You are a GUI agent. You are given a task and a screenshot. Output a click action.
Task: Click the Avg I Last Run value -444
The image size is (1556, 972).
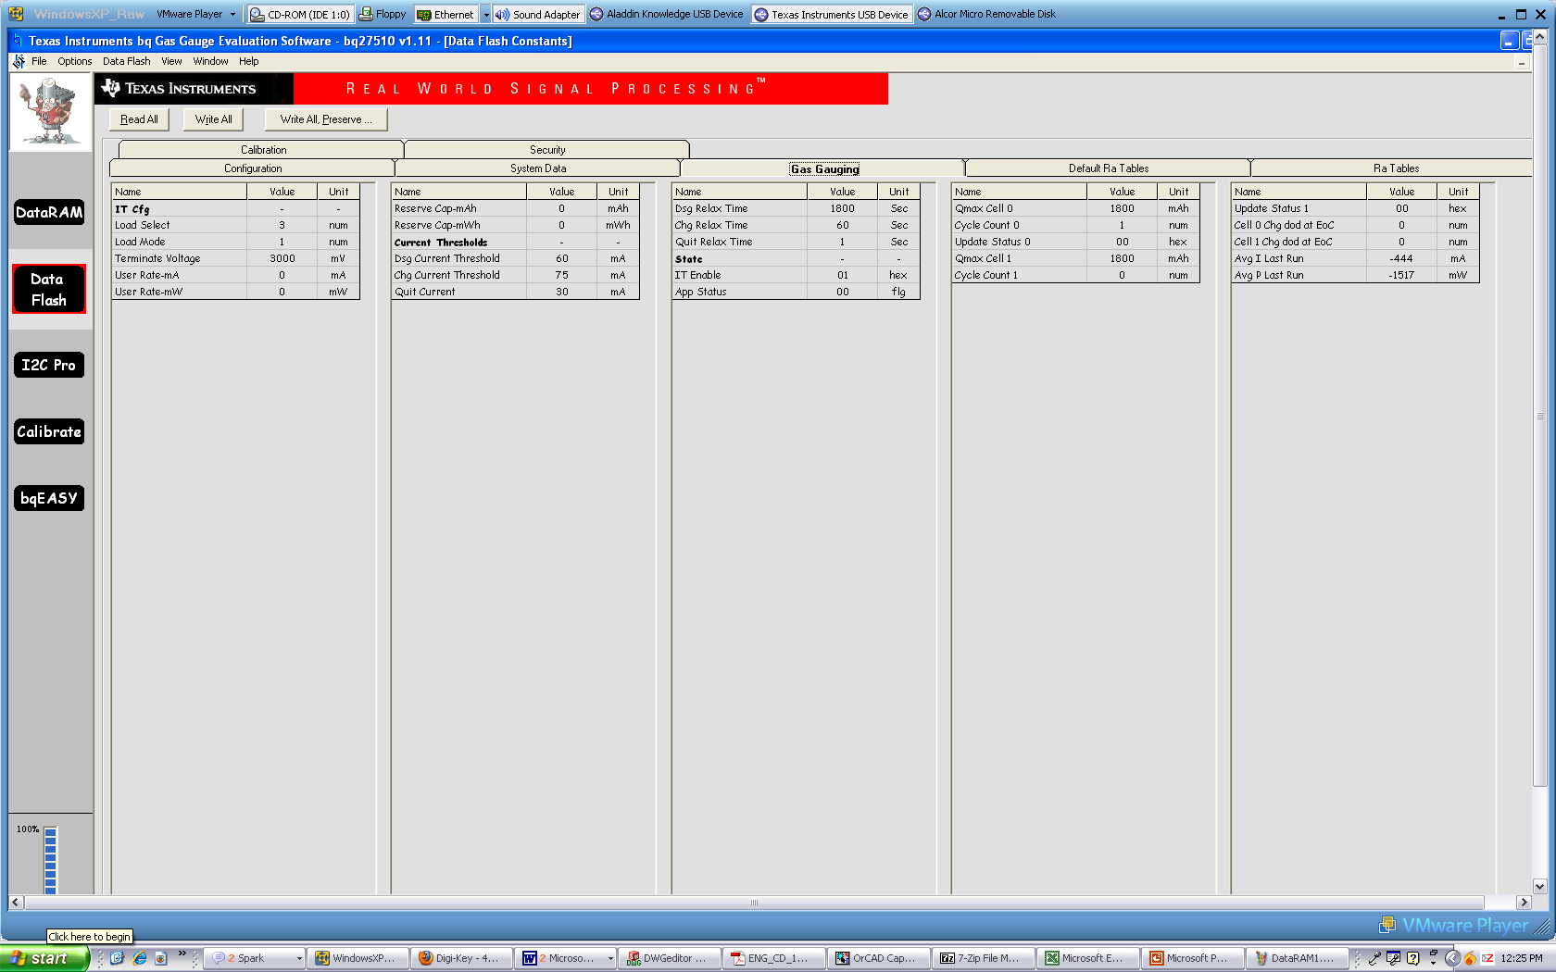coord(1401,258)
